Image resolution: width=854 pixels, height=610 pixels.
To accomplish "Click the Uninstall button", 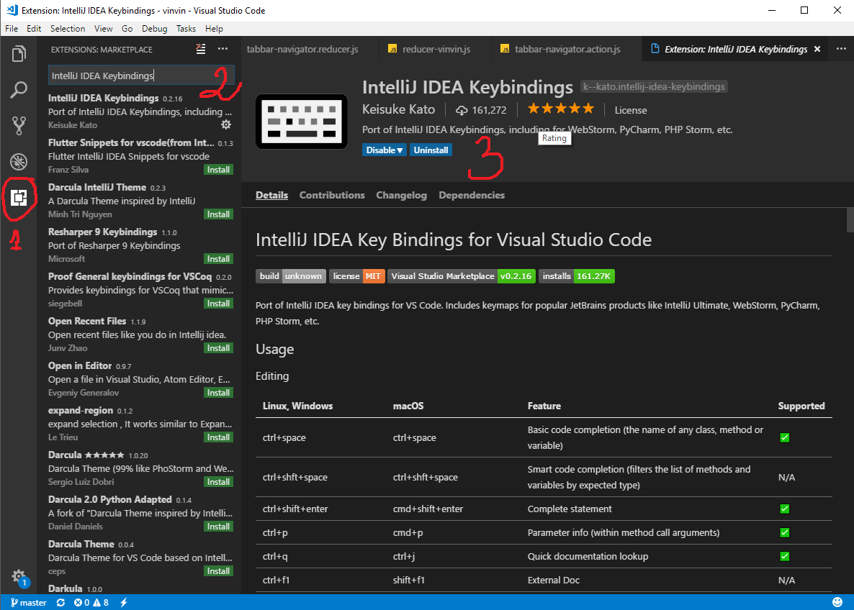I will (x=431, y=150).
